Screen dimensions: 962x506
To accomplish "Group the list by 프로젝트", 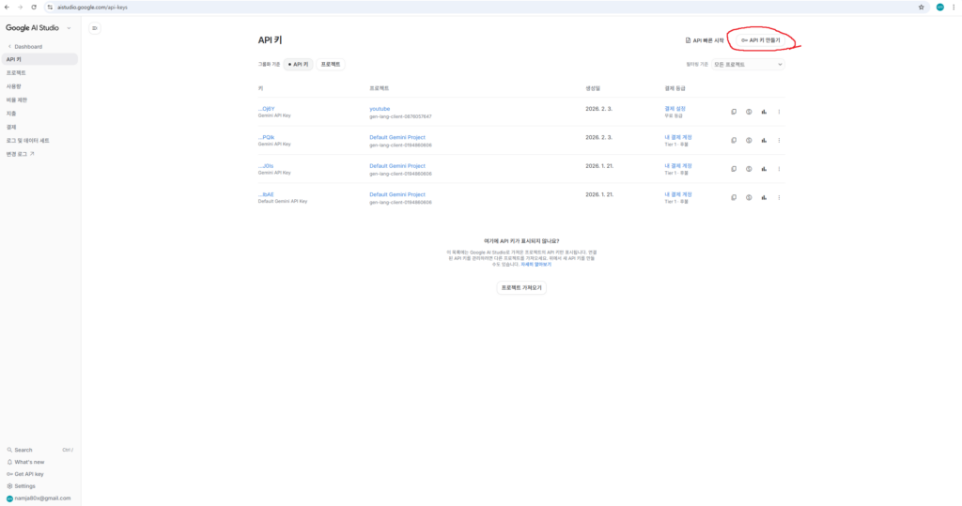I will (331, 64).
